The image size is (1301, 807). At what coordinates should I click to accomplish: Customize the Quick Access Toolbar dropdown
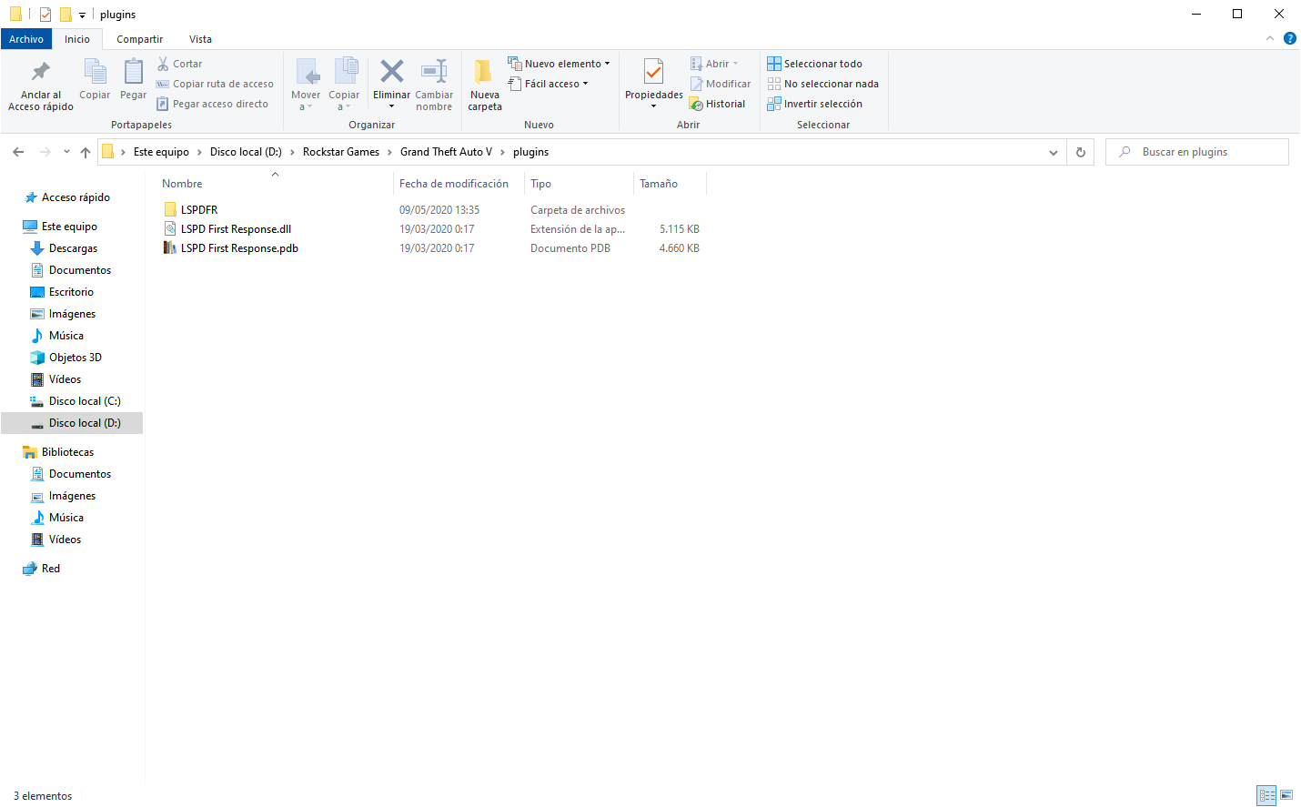[82, 15]
